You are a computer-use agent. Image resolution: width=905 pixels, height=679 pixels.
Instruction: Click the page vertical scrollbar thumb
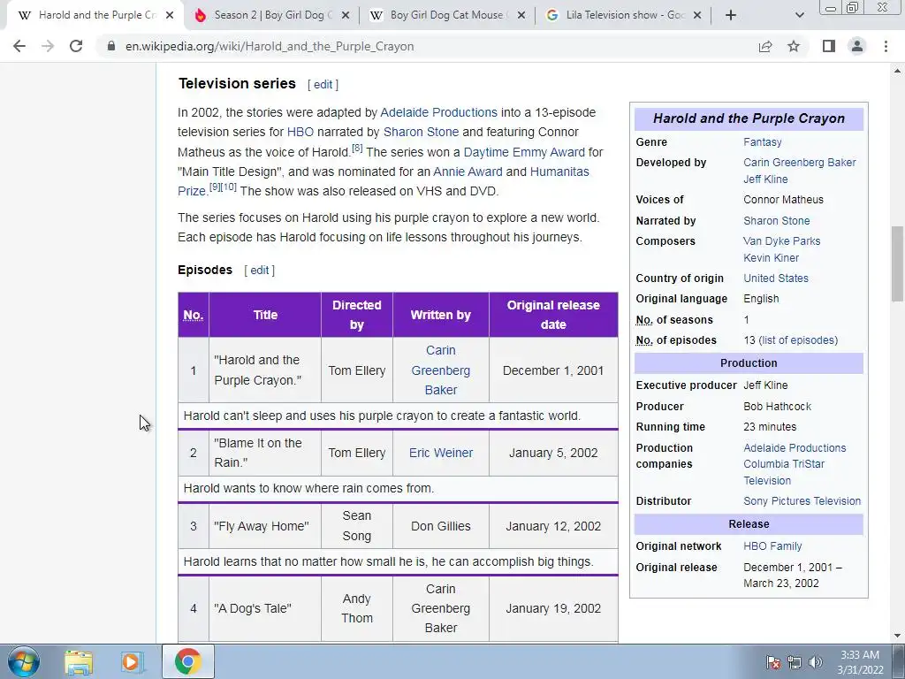pos(897,263)
